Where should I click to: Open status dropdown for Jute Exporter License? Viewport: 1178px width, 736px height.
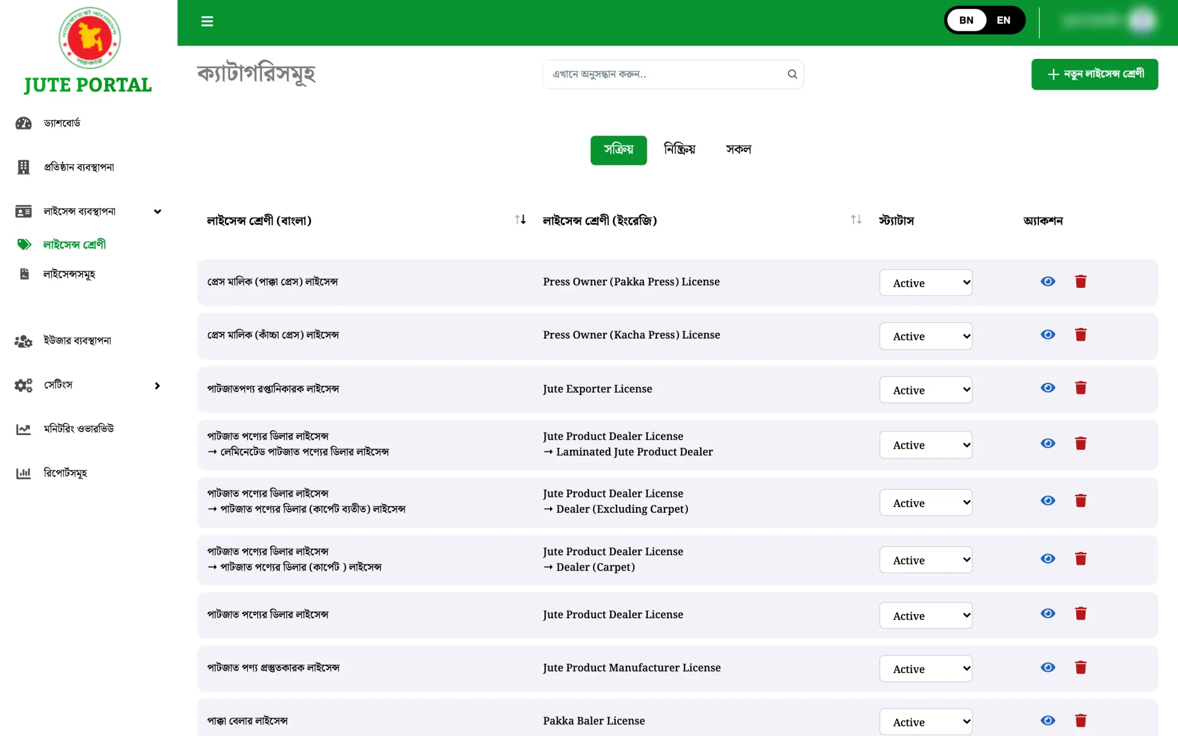pos(925,390)
